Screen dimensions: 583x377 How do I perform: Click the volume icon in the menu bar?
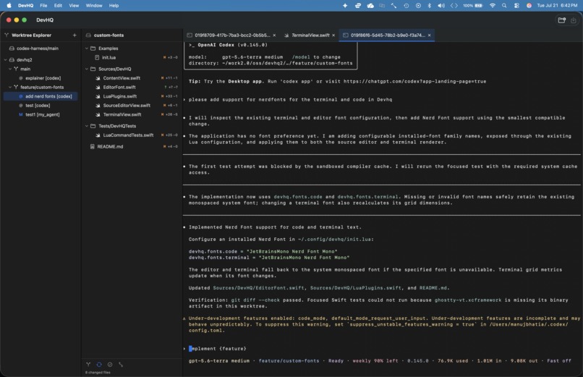pyautogui.click(x=441, y=6)
